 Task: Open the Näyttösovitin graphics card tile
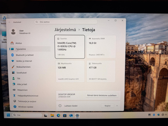click(x=70, y=71)
